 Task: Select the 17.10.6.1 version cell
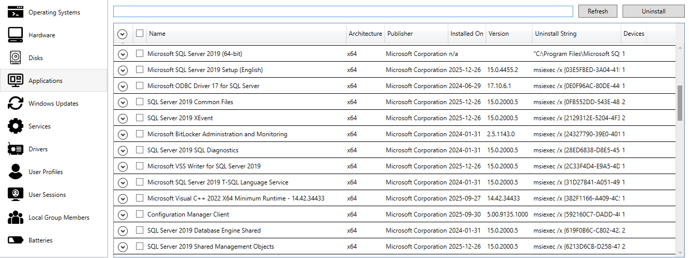(x=498, y=85)
